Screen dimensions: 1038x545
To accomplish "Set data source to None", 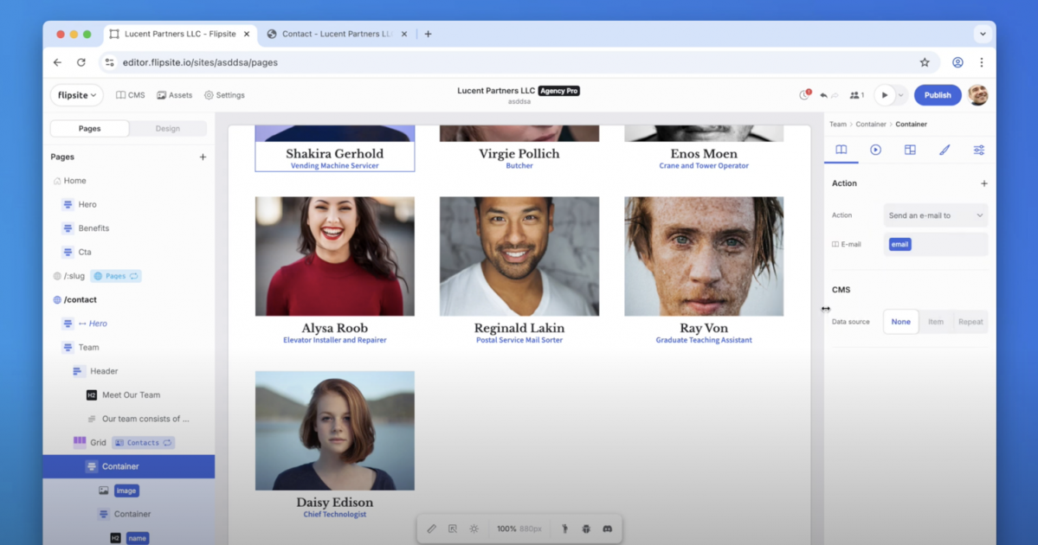I will tap(900, 322).
